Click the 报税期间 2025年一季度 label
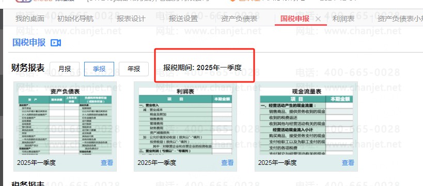Viewport: 423px width, 186px height. (x=202, y=67)
